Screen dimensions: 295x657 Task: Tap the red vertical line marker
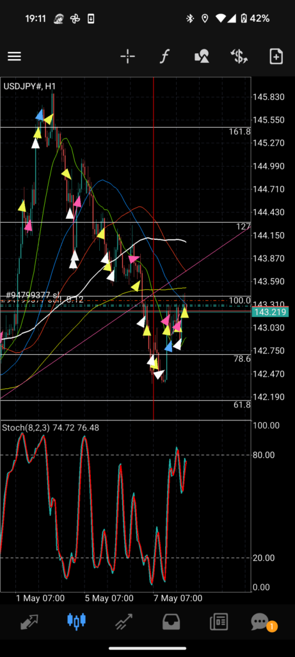click(154, 248)
